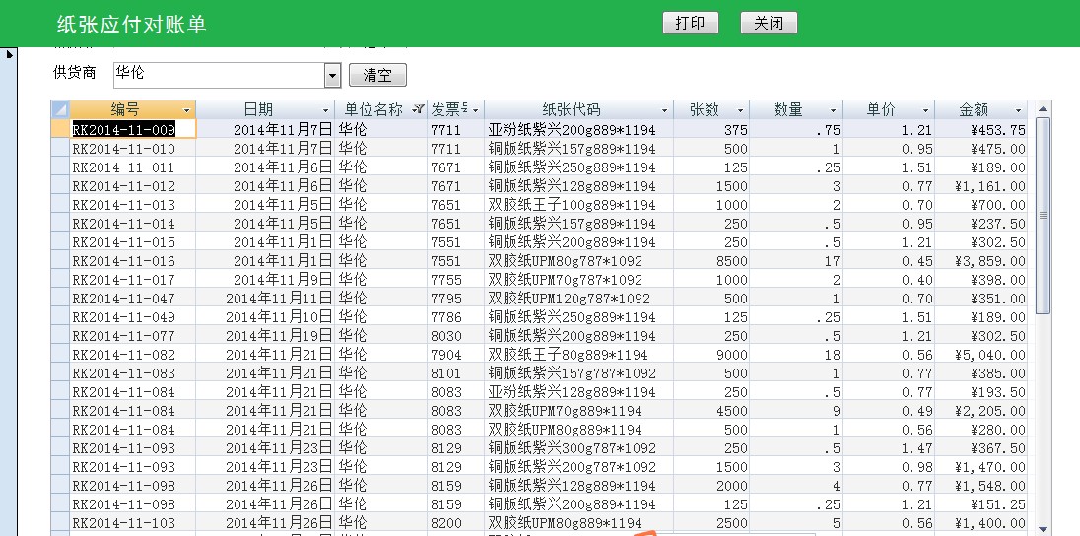Open the 发票号 column filter dropdown
The width and height of the screenshot is (1080, 536).
click(475, 110)
